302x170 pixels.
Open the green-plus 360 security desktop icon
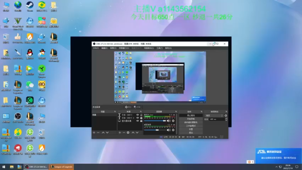click(42, 6)
